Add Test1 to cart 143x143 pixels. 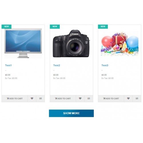coord(15,98)
